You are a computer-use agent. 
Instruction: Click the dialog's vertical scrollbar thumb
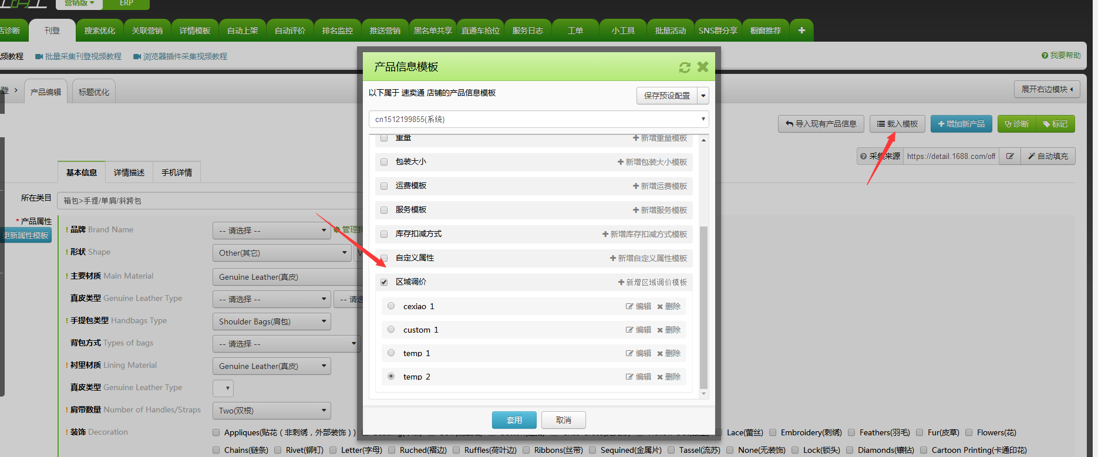click(x=703, y=305)
